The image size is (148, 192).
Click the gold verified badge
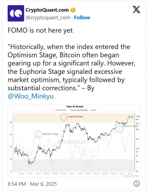coord(73,10)
